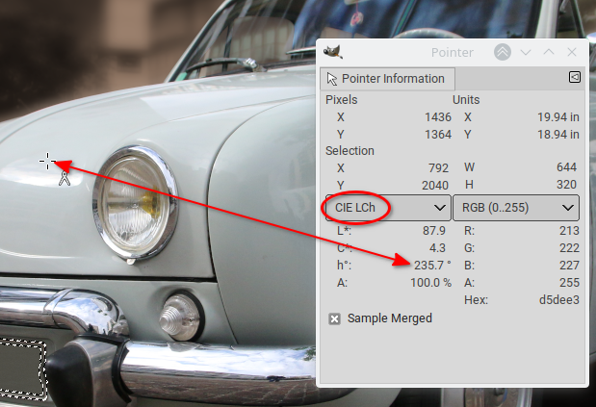Click inside the dashed selection on the license plate
The image size is (596, 407).
click(22, 369)
